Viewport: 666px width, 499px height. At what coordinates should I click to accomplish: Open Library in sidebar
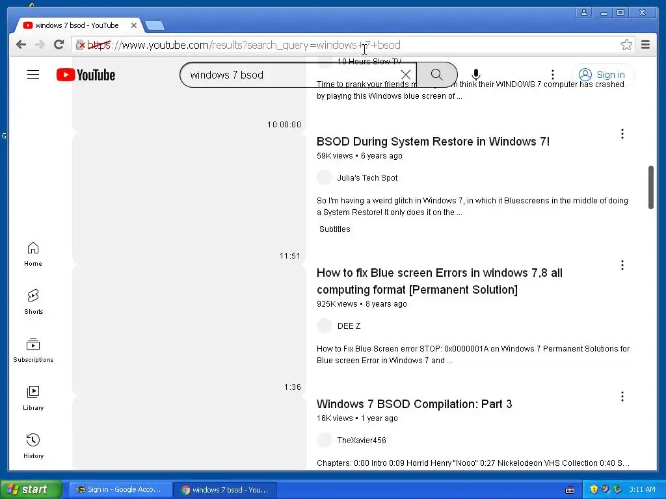33,398
